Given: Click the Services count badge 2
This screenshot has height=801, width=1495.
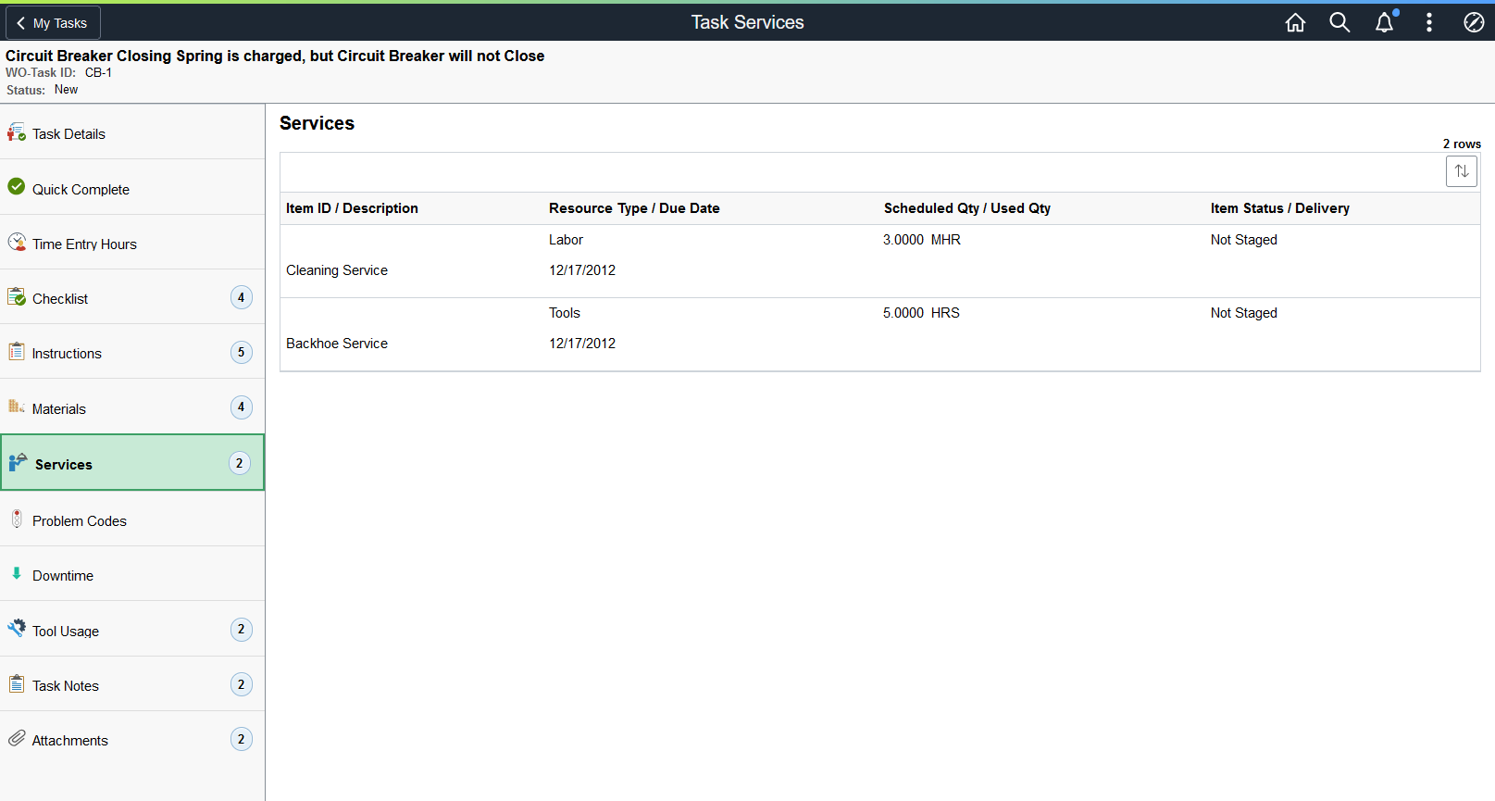Looking at the screenshot, I should [240, 463].
